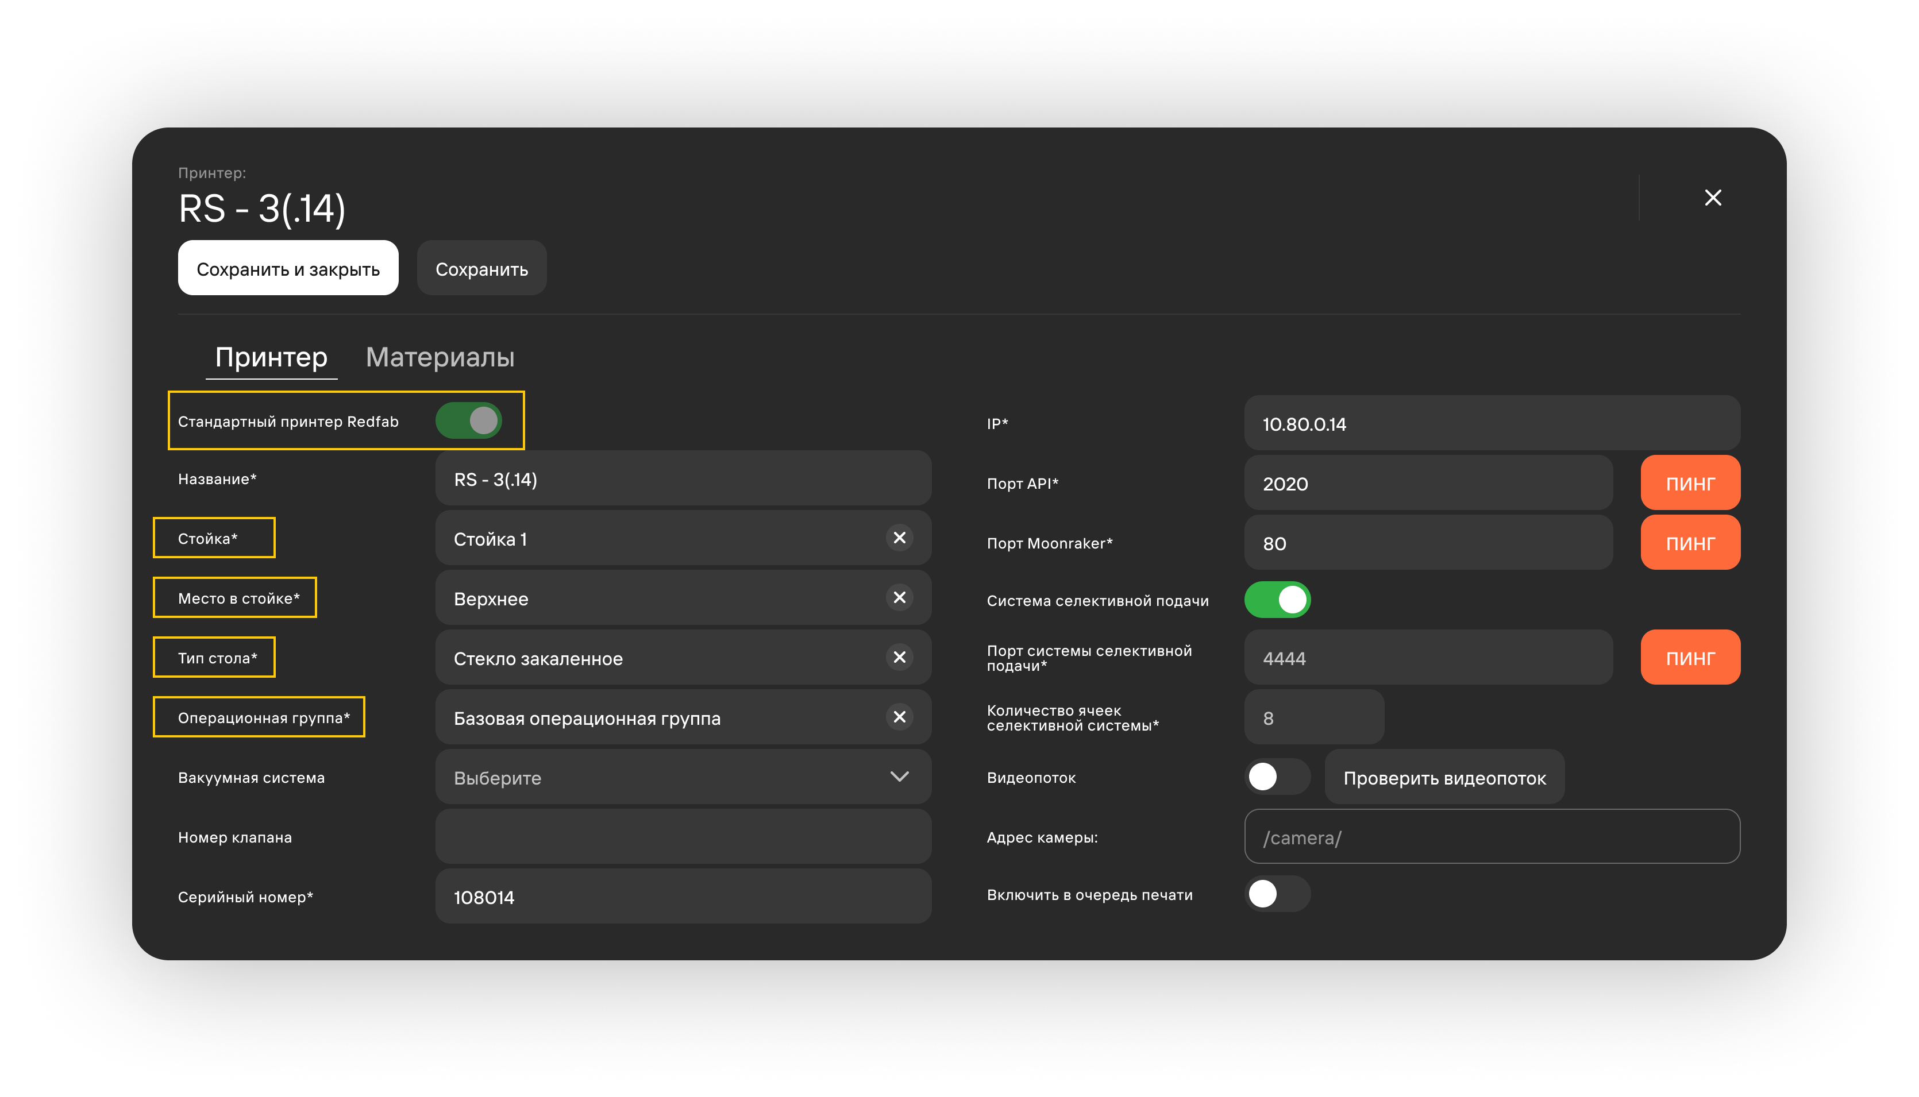Click the Порт Moonraker field 80
The height and width of the screenshot is (1097, 1919).
(1428, 543)
